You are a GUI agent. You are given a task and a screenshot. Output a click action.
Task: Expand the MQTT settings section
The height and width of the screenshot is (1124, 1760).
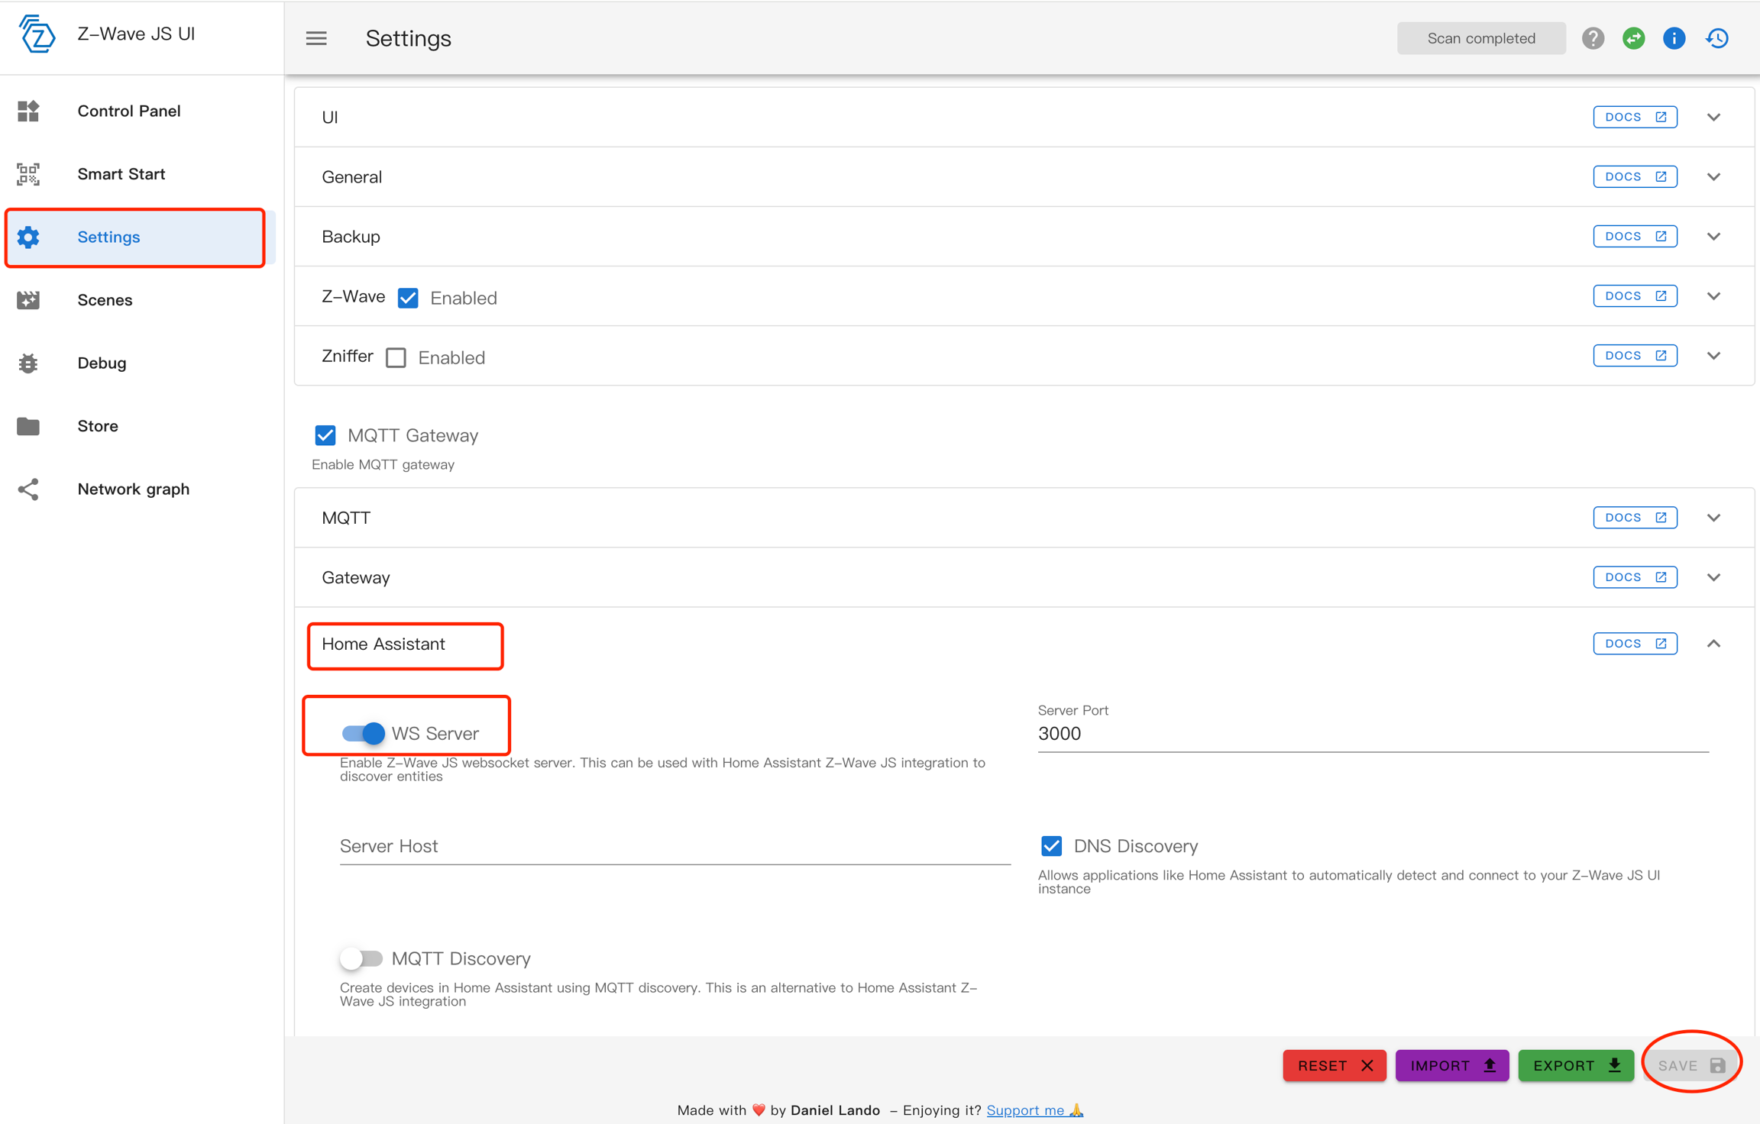[x=1713, y=518]
